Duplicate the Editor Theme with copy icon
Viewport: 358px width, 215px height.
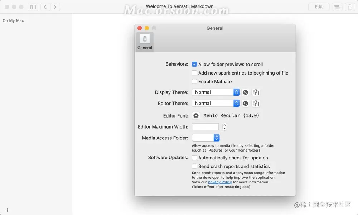tap(256, 103)
